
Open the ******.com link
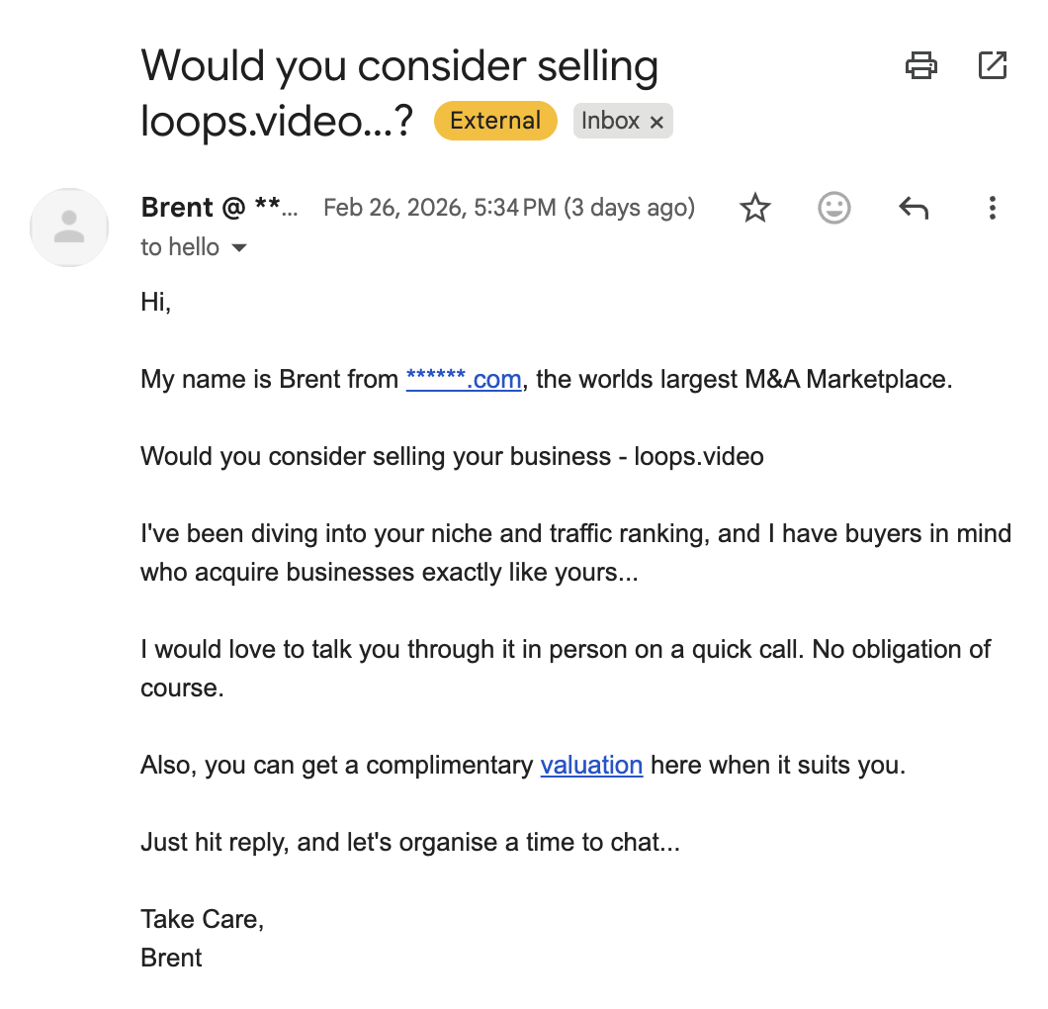463,379
